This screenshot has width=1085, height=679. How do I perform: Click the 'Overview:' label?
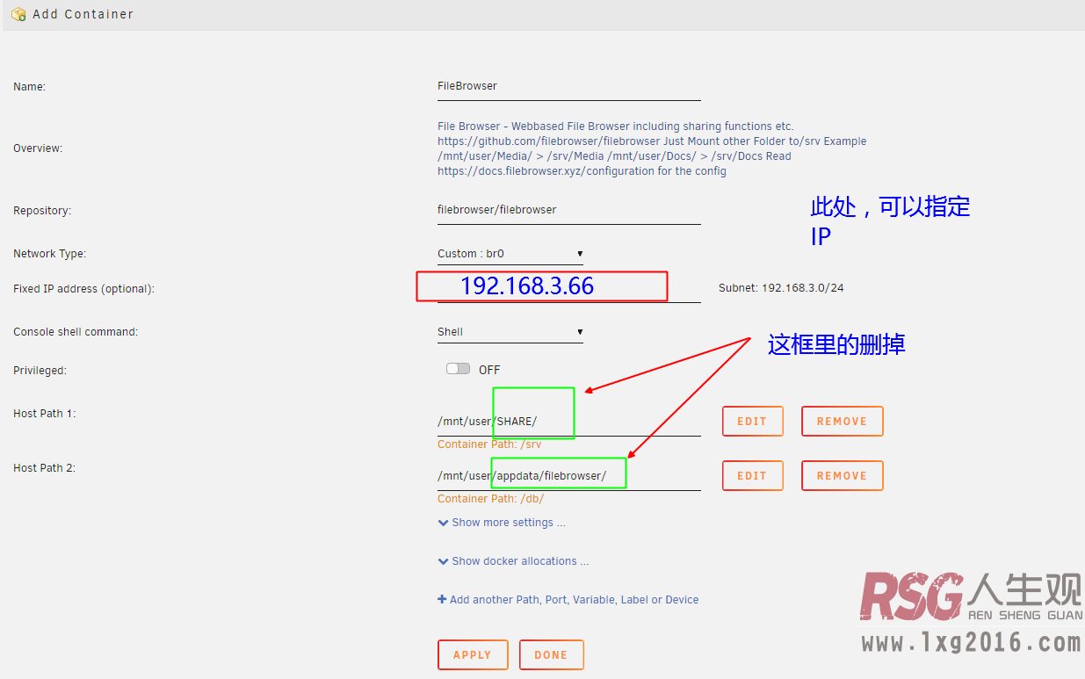pyautogui.click(x=38, y=148)
